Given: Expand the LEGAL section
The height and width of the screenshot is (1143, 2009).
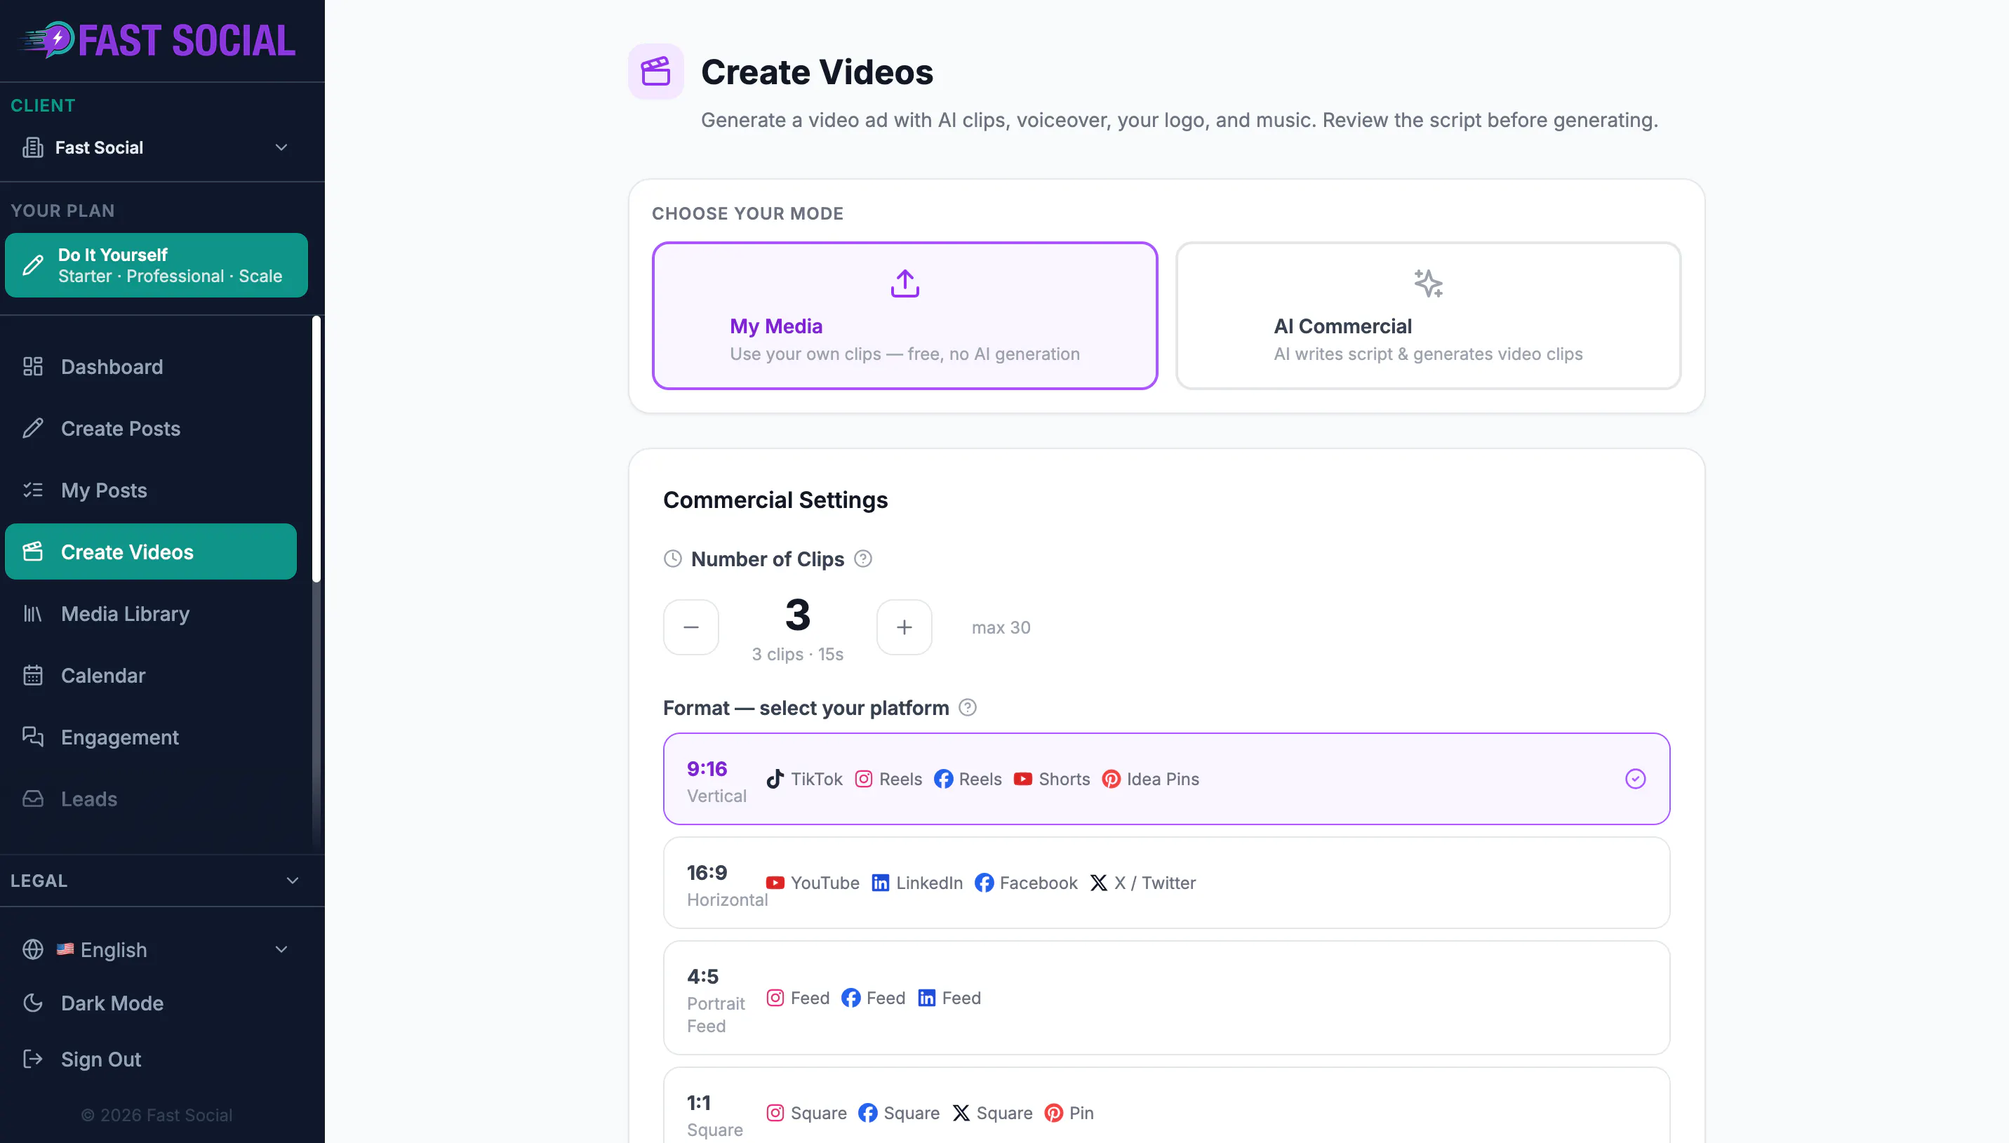Looking at the screenshot, I should coord(156,881).
